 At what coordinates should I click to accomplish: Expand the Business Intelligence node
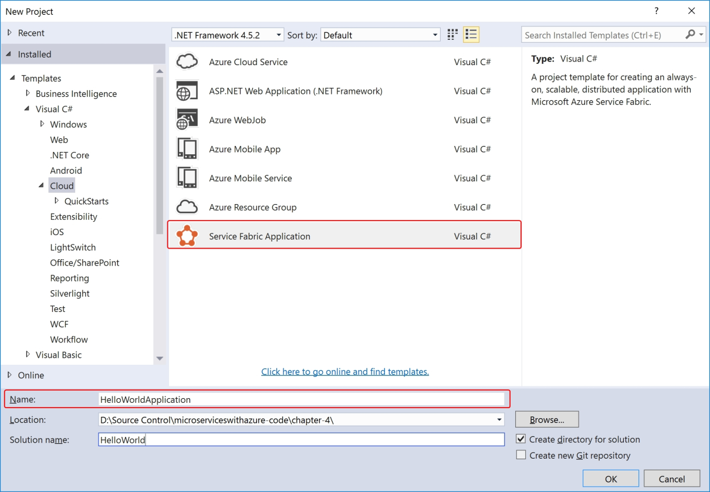pyautogui.click(x=28, y=93)
